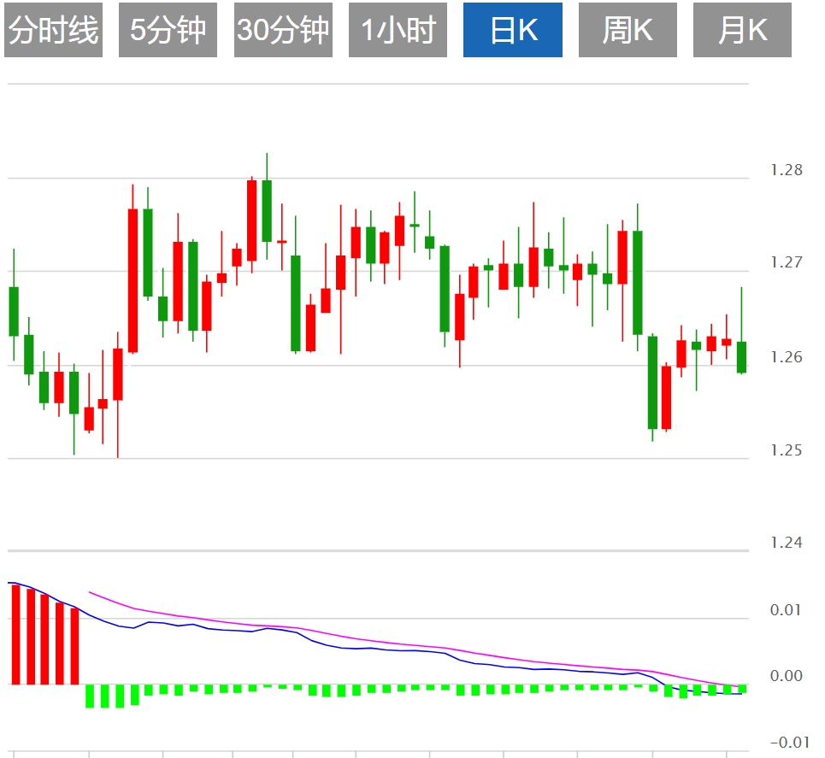825x758 pixels.
Task: Switch to the 分时线 tab
Action: coord(53,30)
